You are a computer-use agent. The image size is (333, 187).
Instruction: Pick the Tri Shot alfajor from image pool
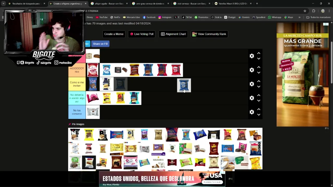coord(214,148)
